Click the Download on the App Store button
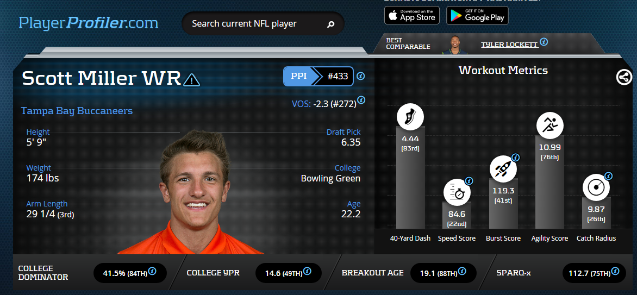 point(412,15)
